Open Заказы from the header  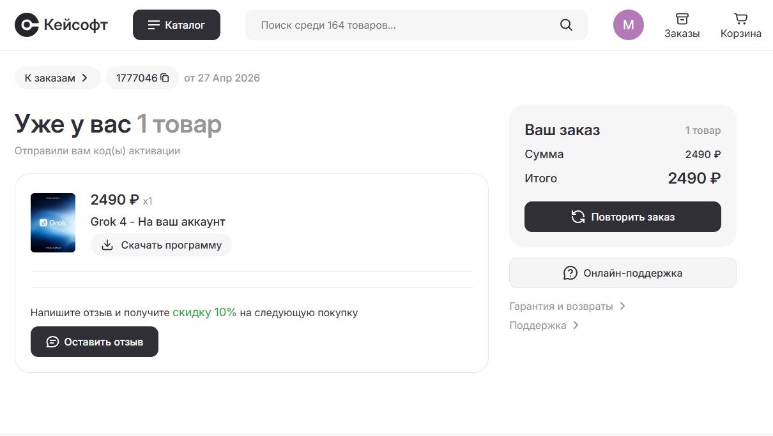tap(682, 25)
